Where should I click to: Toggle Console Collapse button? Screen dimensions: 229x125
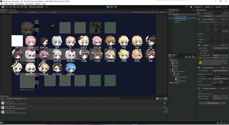pos(10,98)
